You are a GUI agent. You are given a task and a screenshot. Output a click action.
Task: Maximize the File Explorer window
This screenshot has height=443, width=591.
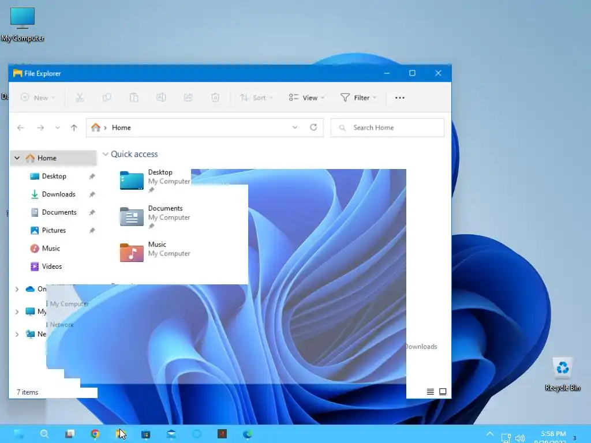412,73
